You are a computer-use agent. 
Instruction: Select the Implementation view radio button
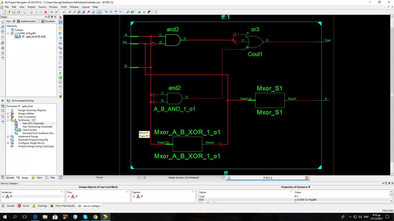14,21
